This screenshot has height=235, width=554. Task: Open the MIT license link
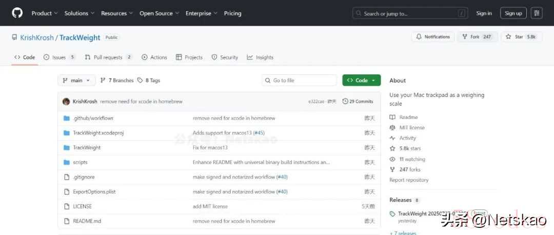tap(412, 128)
